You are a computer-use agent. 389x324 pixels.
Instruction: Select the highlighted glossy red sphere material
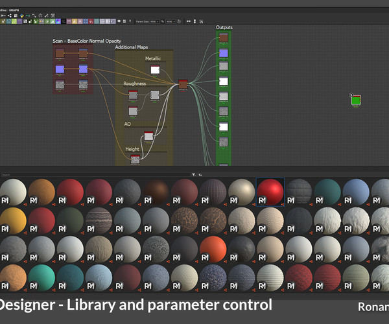(x=270, y=192)
